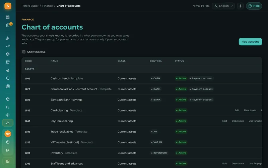Click Deactivate on the Card clearing row

pyautogui.click(x=250, y=111)
